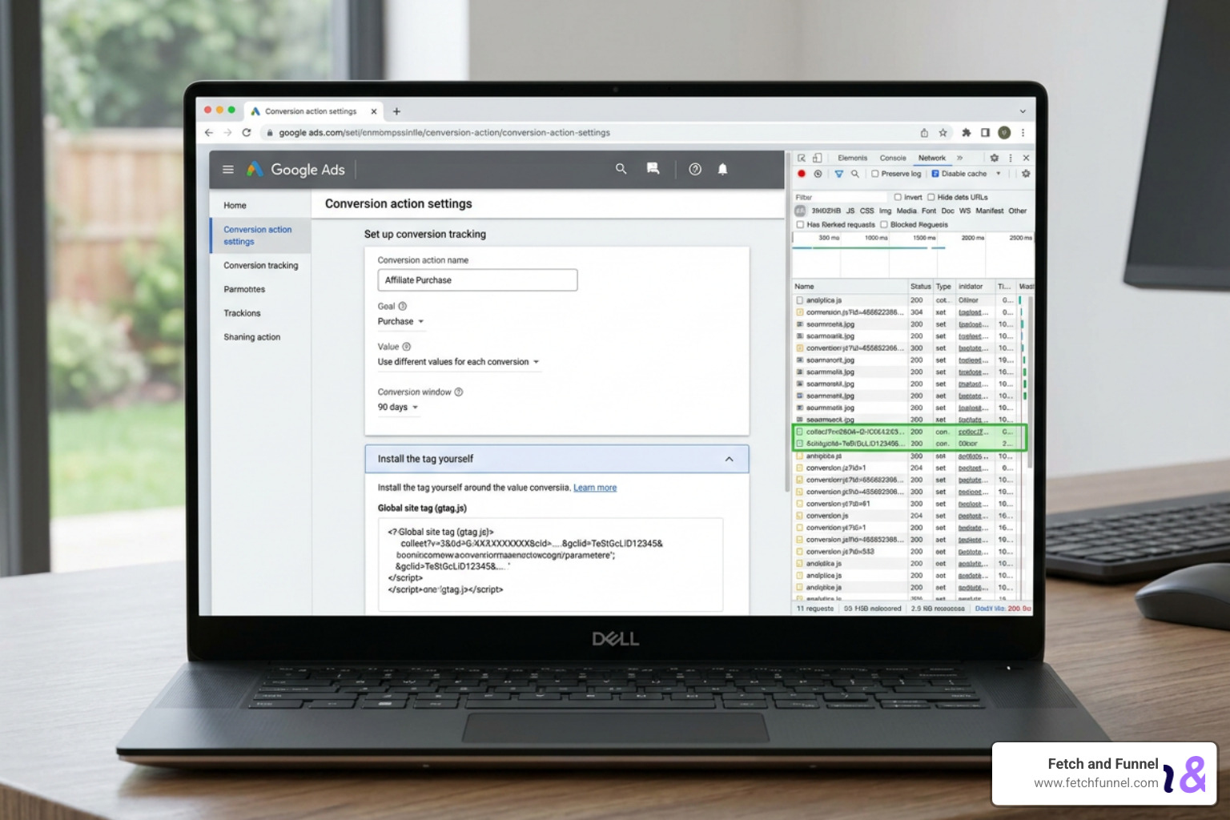Screen dimensions: 1230x820
Task: Open the Goal dropdown showing Purchase
Action: [400, 322]
